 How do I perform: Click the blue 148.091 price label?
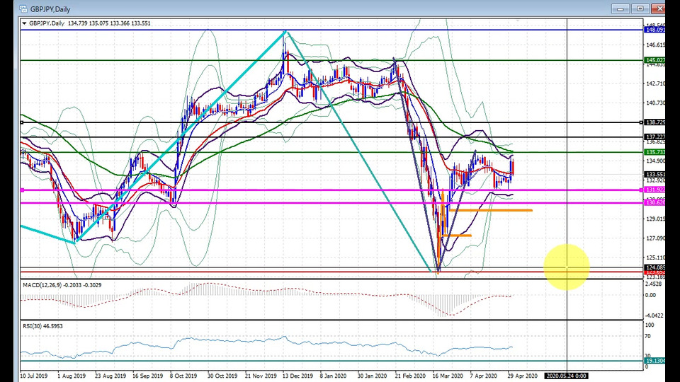(654, 30)
